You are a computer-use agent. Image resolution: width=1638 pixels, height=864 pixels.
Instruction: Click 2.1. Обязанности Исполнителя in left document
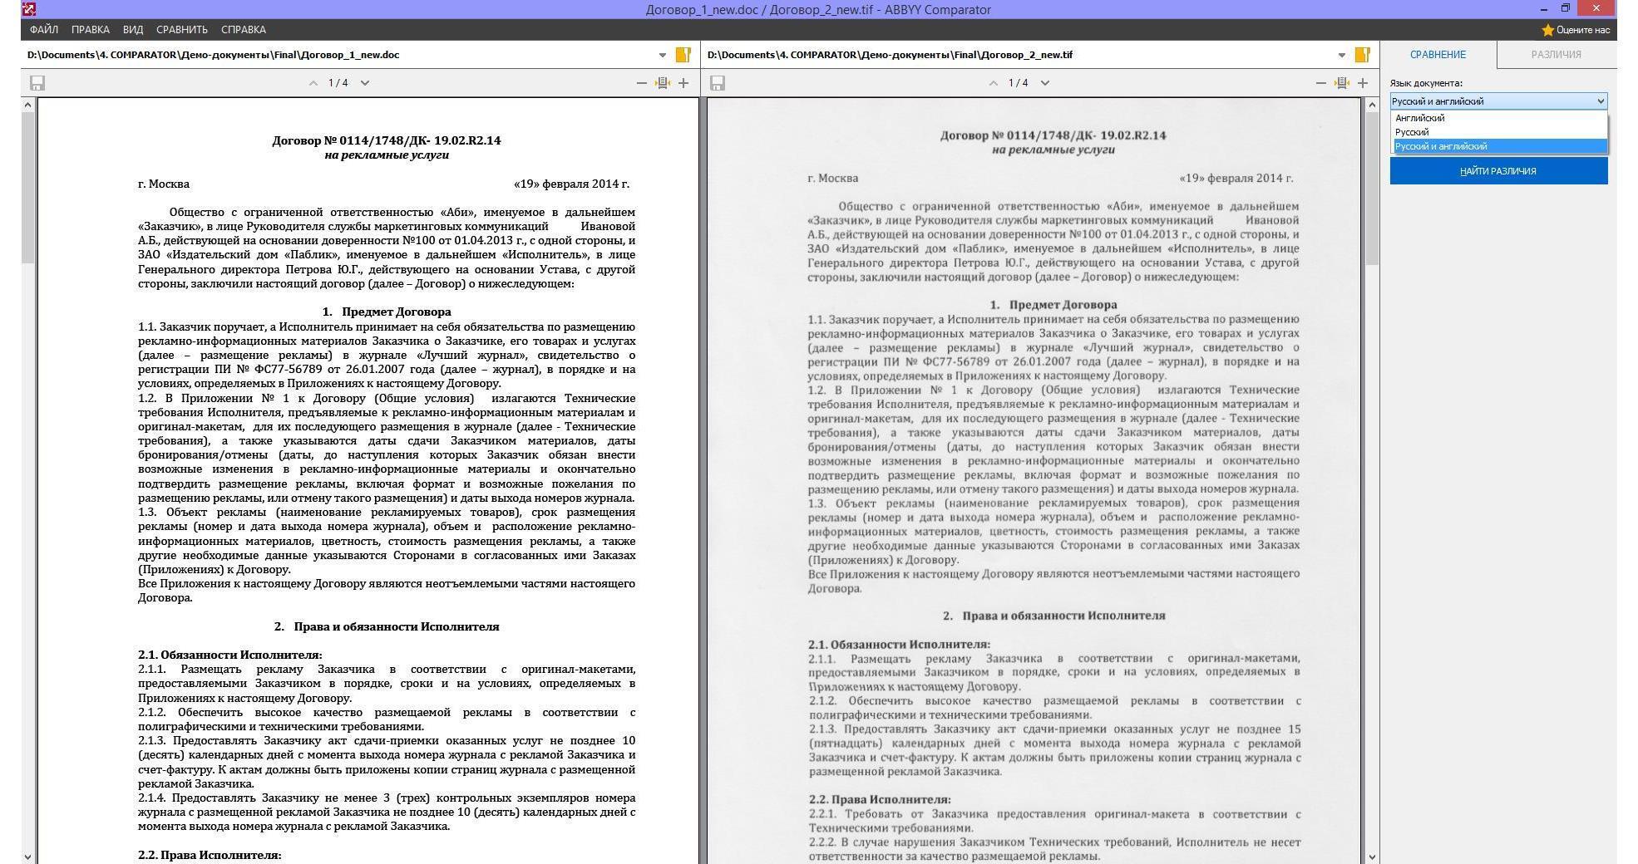click(230, 655)
